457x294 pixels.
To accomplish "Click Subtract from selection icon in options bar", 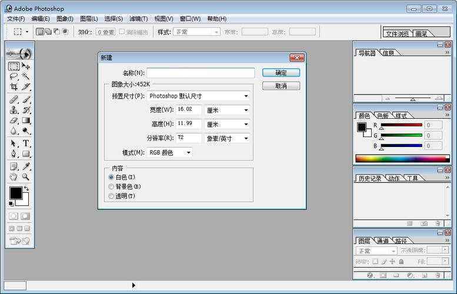I will 57,32.
